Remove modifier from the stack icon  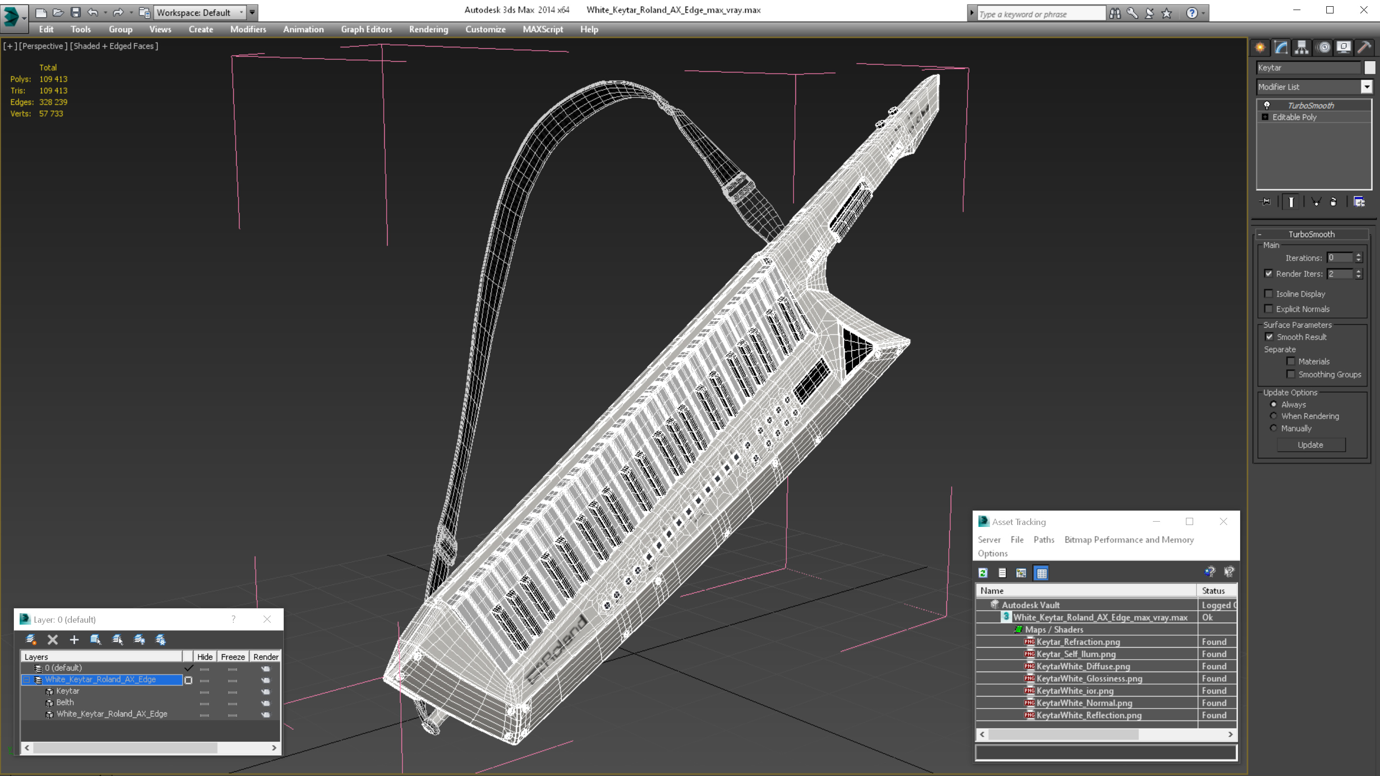1334,202
